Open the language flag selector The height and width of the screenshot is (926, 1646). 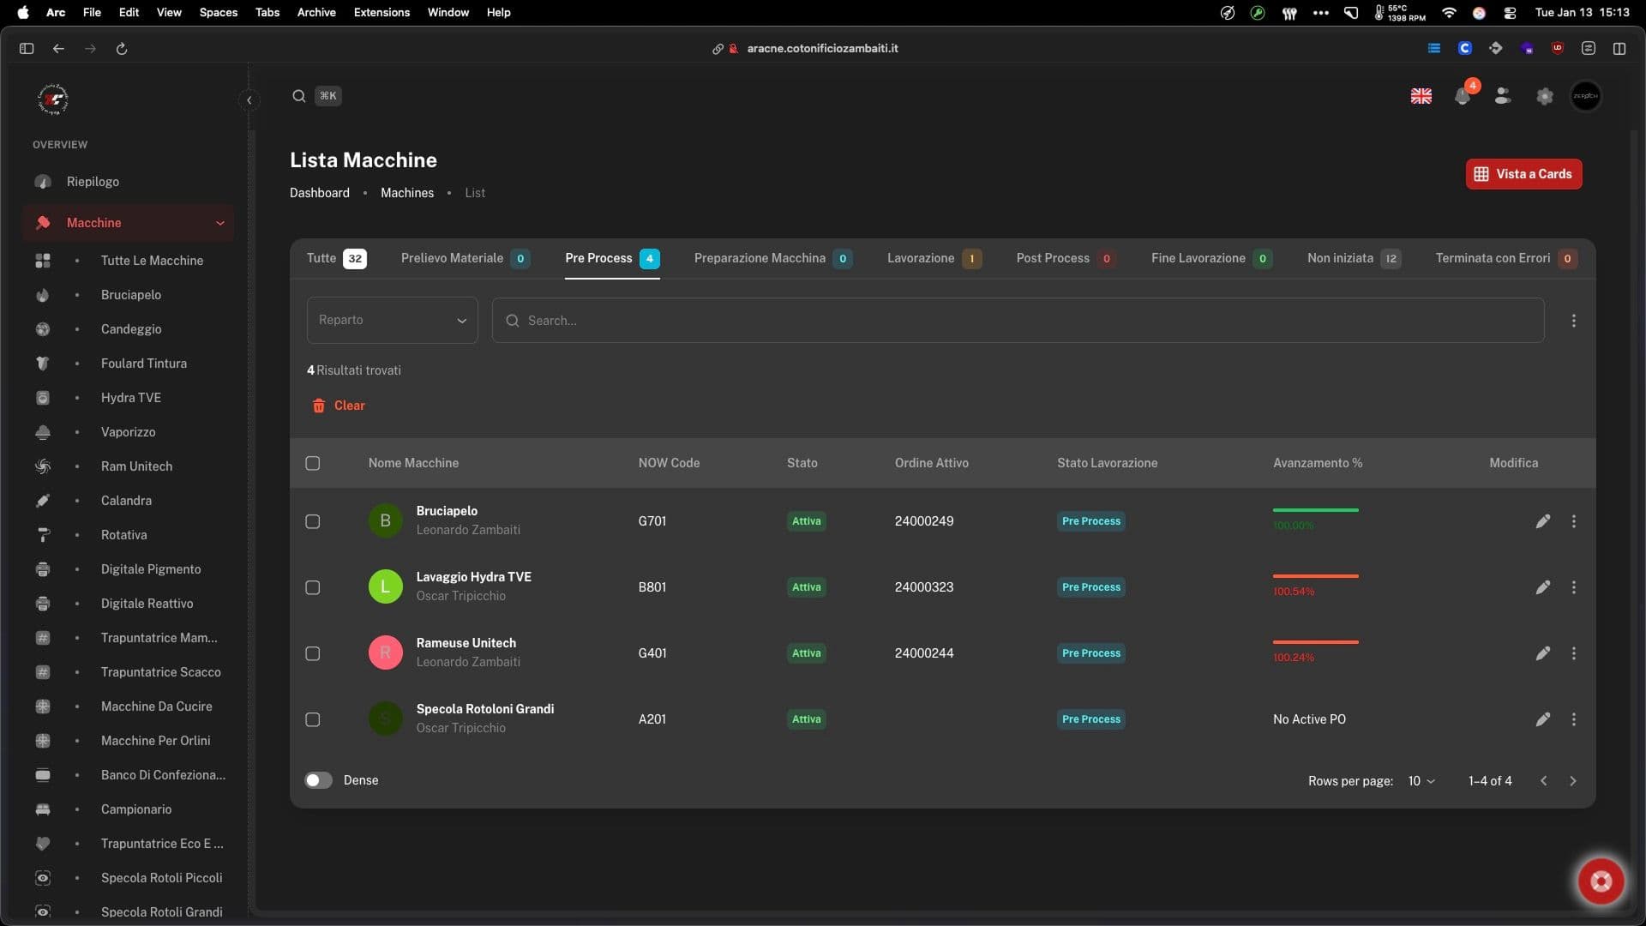click(x=1421, y=97)
